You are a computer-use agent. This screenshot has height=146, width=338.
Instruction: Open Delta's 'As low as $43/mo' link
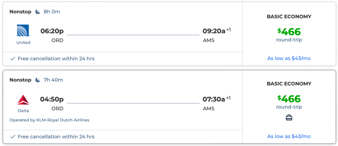click(289, 136)
